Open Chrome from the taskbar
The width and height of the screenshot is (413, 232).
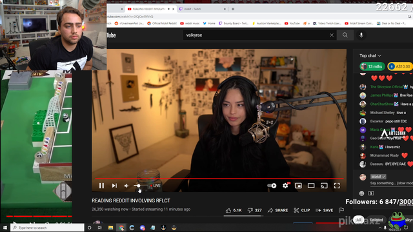(121, 227)
